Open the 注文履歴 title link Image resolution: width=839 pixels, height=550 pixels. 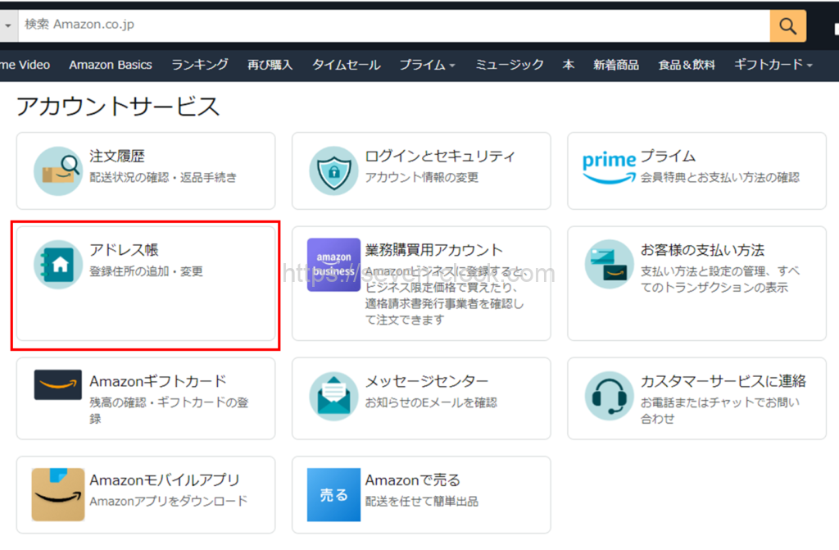[x=116, y=157]
